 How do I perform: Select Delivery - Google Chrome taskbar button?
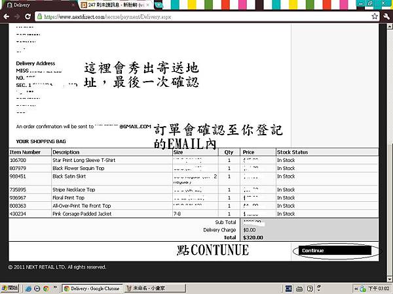(x=92, y=289)
